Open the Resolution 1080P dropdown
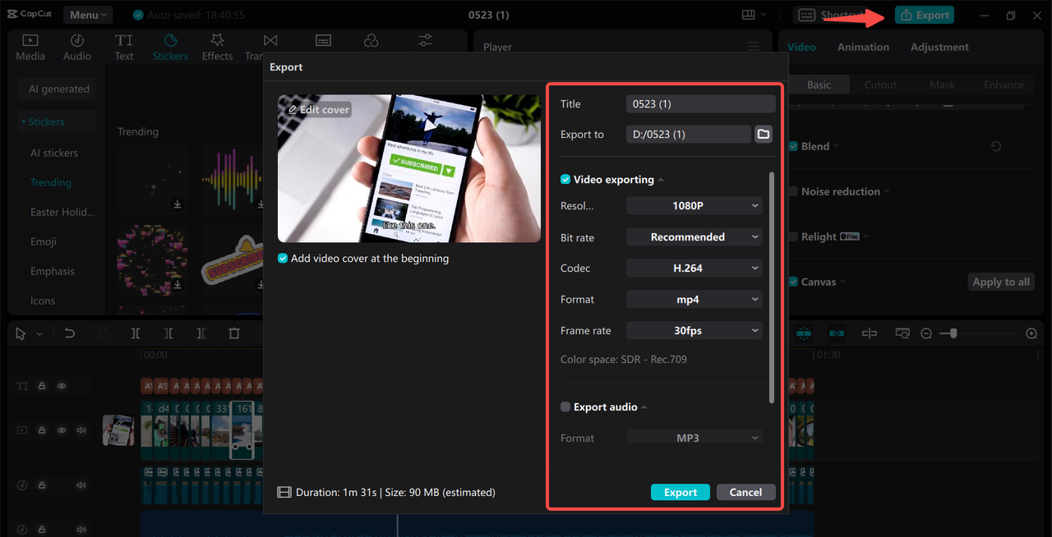The height and width of the screenshot is (537, 1052). point(694,206)
